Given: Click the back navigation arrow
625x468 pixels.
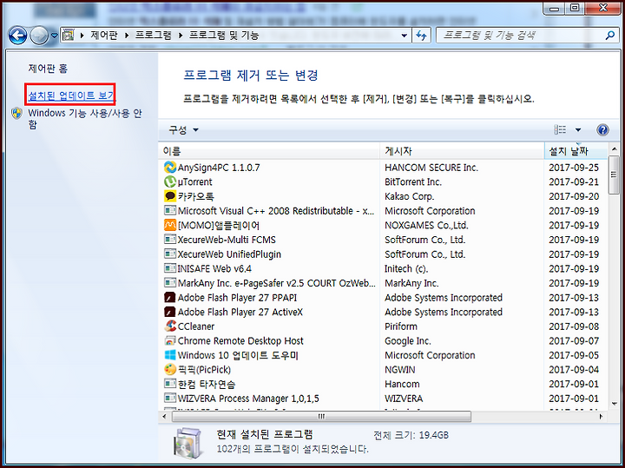Looking at the screenshot, I should (x=17, y=36).
